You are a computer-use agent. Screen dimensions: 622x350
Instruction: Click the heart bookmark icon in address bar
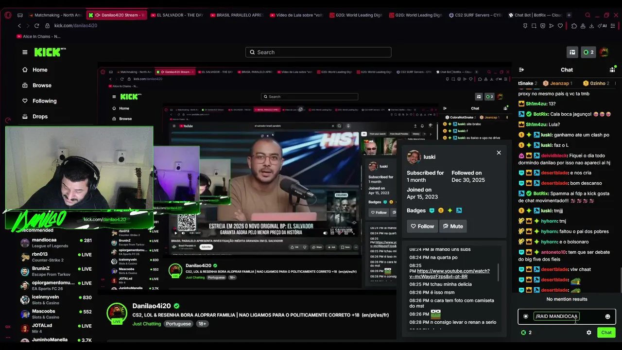[x=560, y=26]
